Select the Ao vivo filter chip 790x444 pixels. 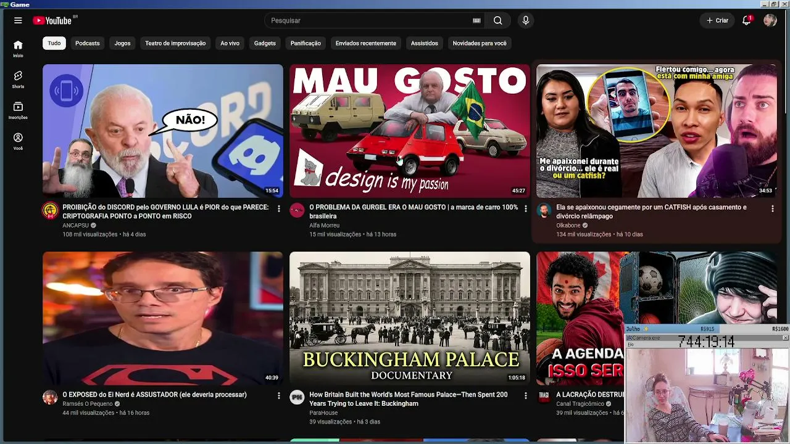(230, 43)
